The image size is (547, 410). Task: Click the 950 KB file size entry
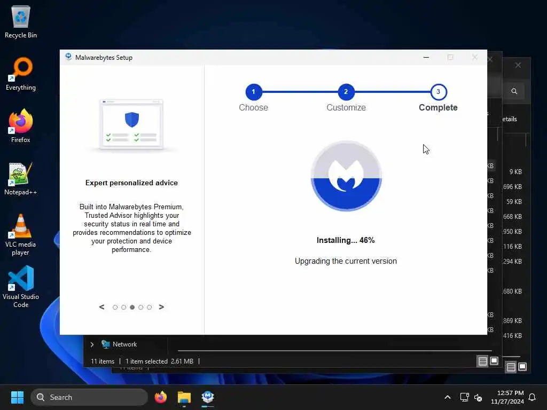coord(512,232)
